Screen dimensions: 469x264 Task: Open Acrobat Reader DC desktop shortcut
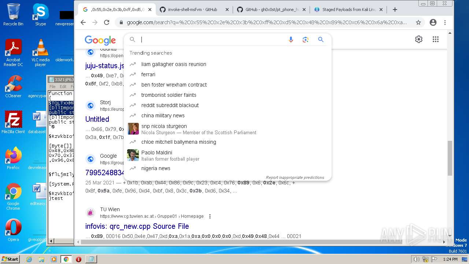click(13, 53)
